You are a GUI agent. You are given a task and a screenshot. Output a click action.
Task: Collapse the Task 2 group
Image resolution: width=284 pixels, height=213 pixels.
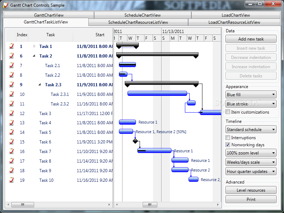pos(34,56)
